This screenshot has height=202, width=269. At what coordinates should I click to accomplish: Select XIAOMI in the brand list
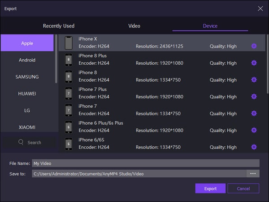pos(27,127)
